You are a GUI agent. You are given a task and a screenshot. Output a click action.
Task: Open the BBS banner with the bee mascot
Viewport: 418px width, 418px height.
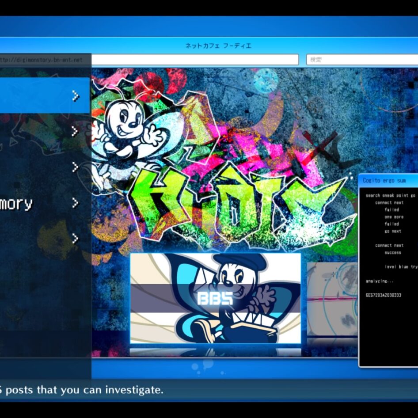[x=215, y=298]
